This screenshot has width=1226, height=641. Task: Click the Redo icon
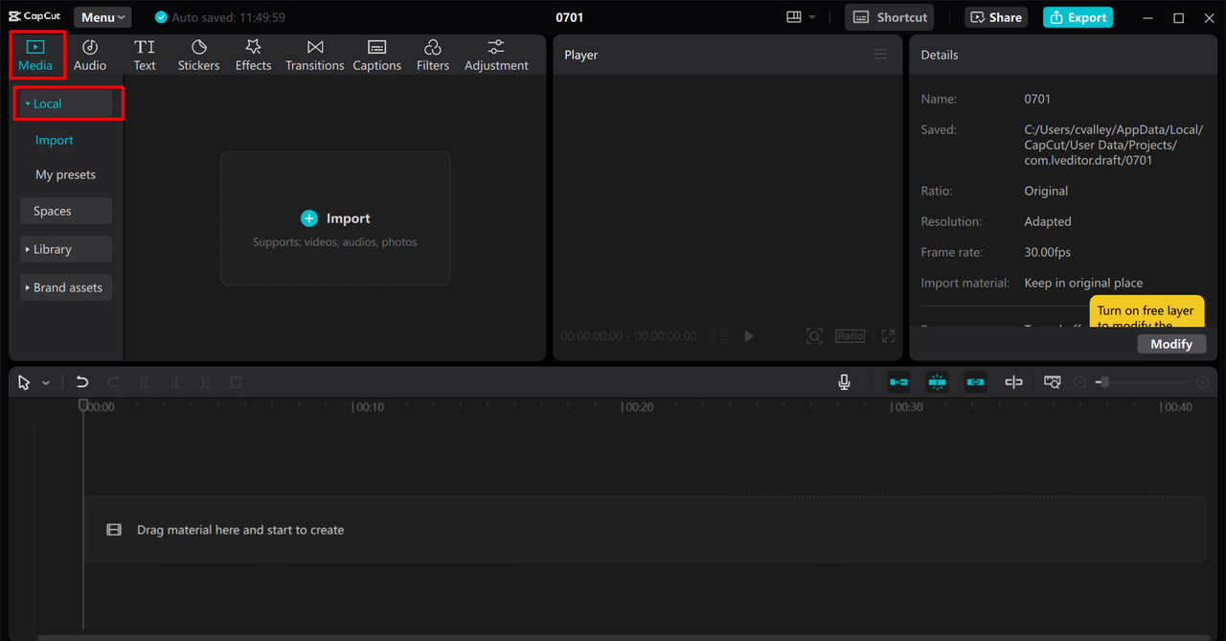tap(113, 382)
